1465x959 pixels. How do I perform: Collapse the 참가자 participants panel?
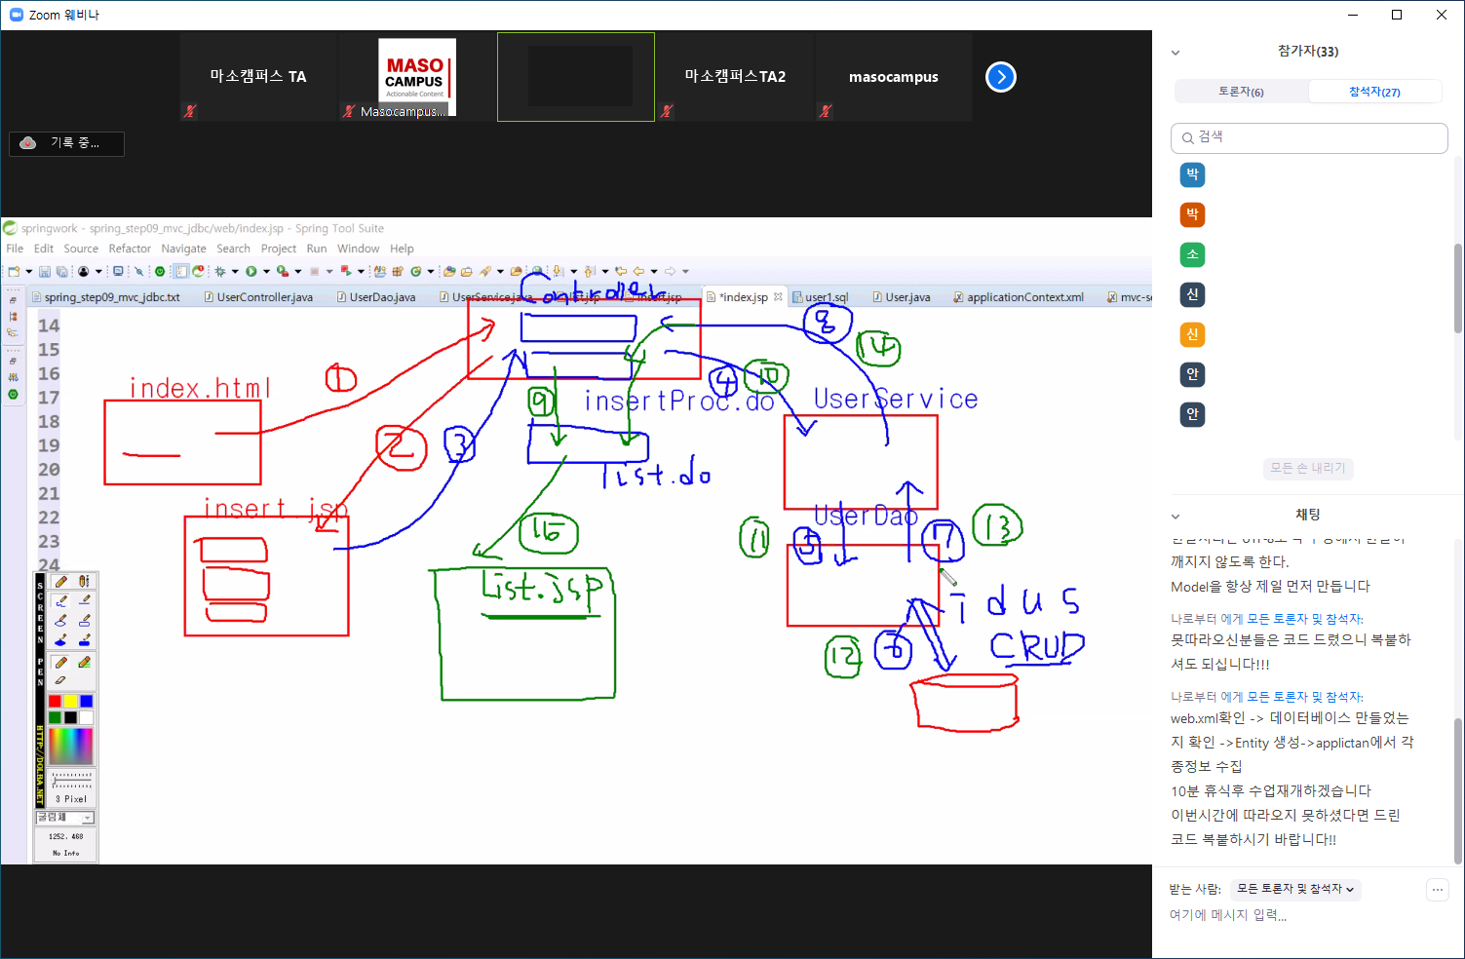pyautogui.click(x=1176, y=53)
